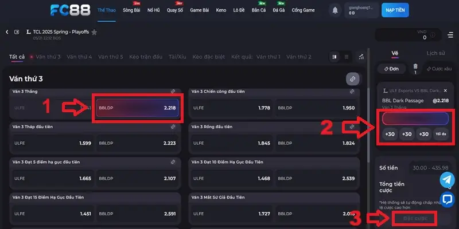Remove the ULF Esports VS BBL Dark bet
This screenshot has width=459, height=229.
point(445,90)
